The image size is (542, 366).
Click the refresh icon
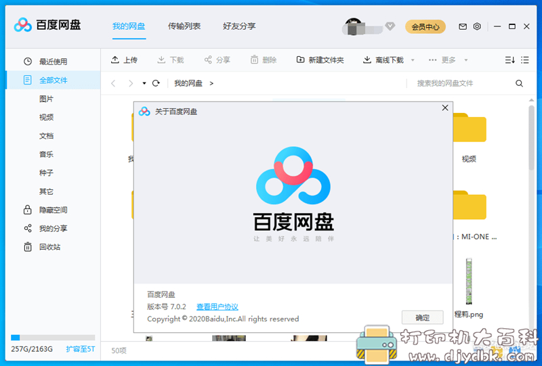coord(156,83)
